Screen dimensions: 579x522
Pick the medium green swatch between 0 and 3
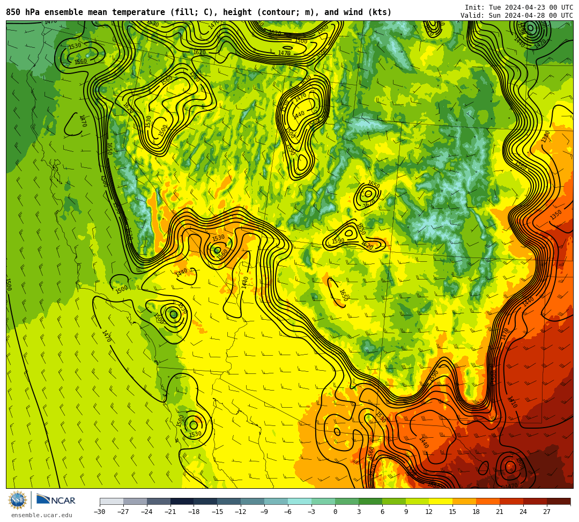click(347, 501)
